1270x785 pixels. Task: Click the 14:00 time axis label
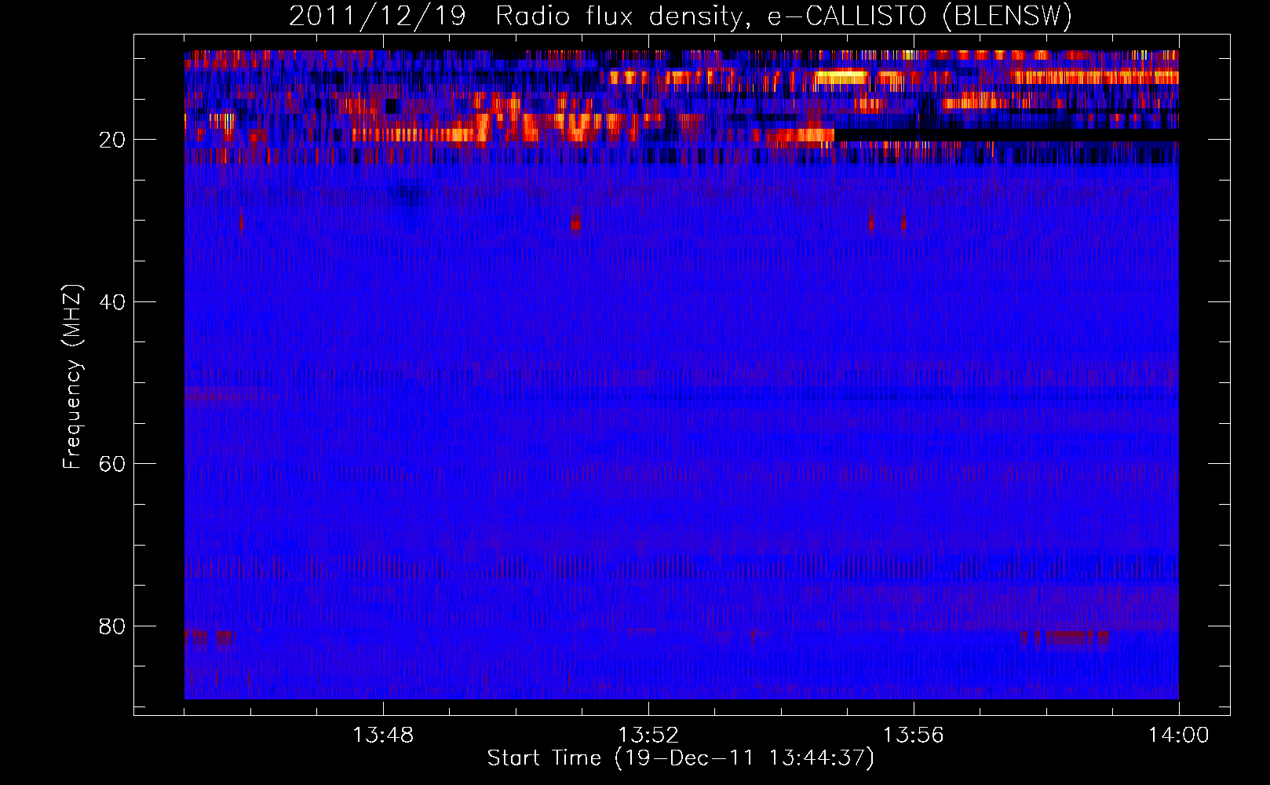tap(1179, 736)
